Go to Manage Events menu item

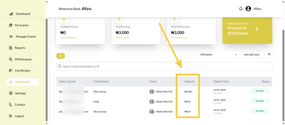click(x=26, y=36)
